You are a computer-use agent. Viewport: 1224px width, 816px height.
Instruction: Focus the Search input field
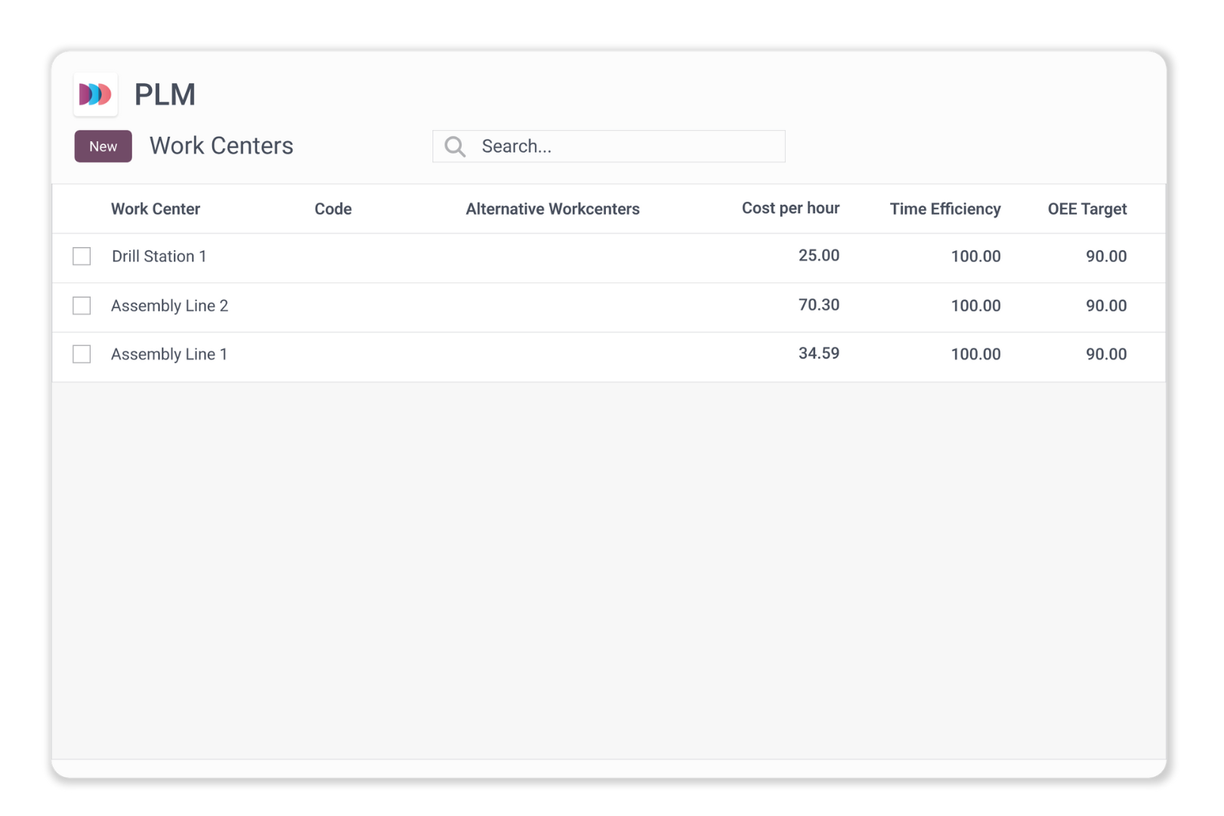click(x=627, y=147)
